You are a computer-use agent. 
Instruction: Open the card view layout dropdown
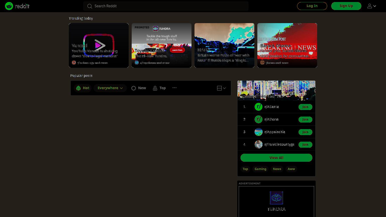point(221,88)
